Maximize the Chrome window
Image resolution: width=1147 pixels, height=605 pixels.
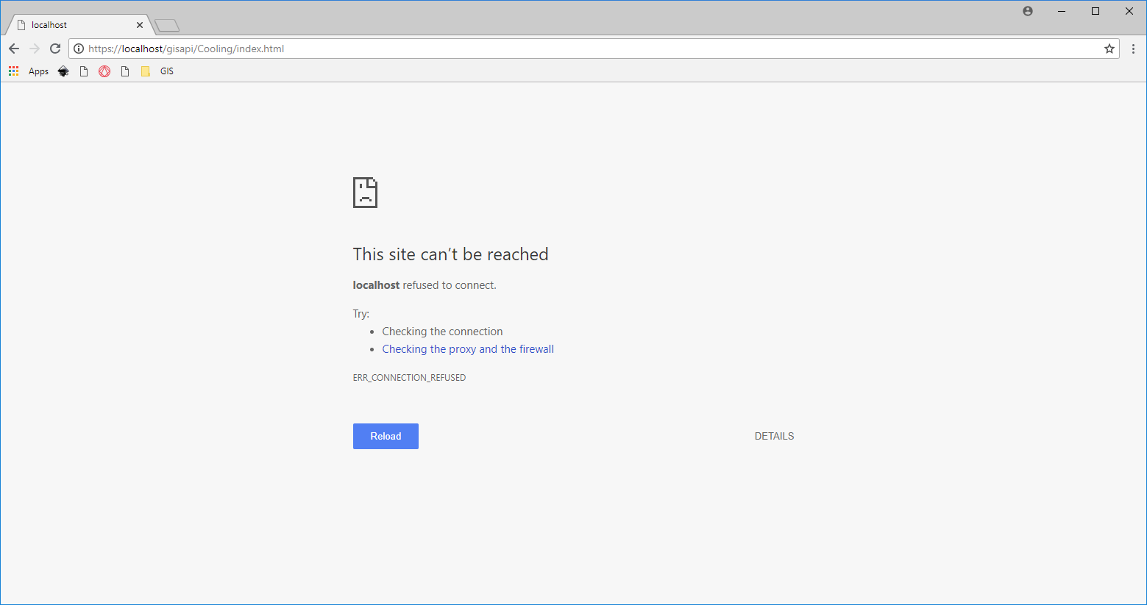point(1095,11)
